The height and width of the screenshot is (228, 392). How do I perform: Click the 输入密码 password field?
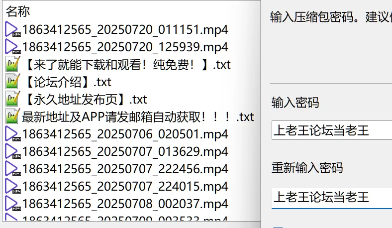[332, 130]
